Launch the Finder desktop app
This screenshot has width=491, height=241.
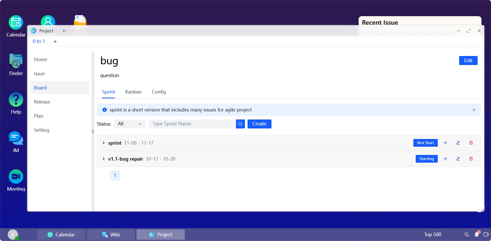16,61
